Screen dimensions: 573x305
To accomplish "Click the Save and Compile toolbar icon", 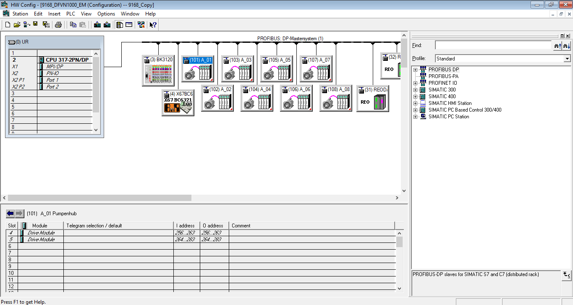I will [x=45, y=25].
